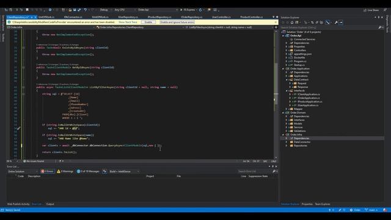
Task: Switch to the Properties tab beside Solution Explorer
Action: [307, 204]
